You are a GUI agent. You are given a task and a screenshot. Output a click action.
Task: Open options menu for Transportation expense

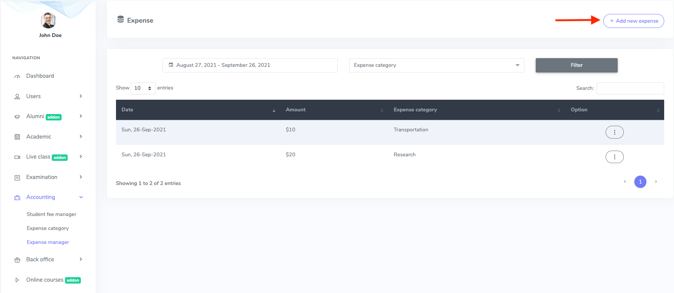tap(614, 132)
